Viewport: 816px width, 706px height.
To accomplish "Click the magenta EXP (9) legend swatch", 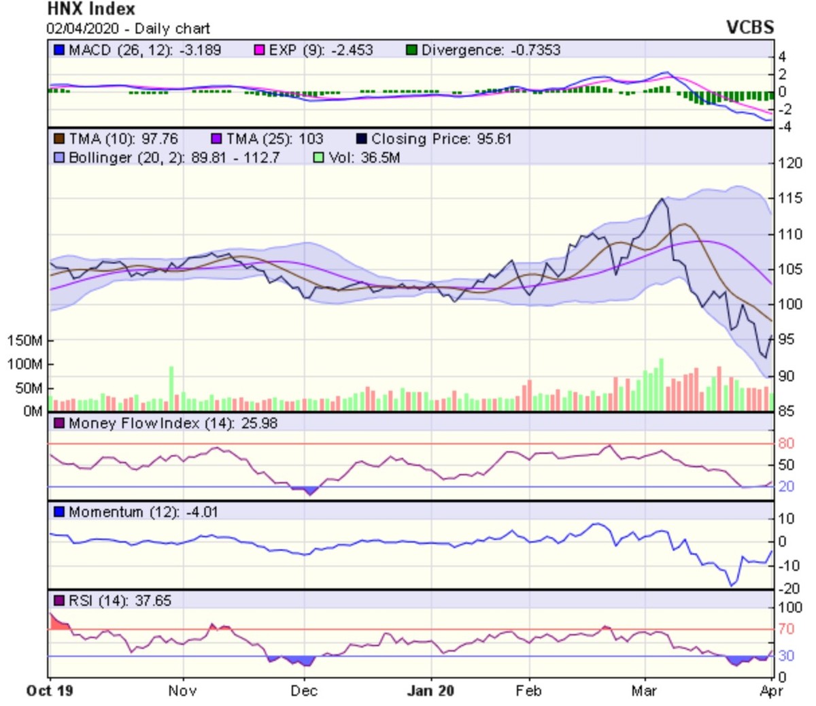I will [259, 50].
